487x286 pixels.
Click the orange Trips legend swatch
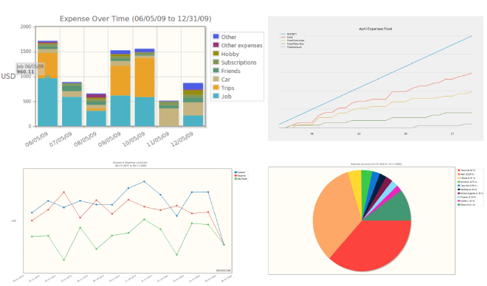(x=215, y=88)
